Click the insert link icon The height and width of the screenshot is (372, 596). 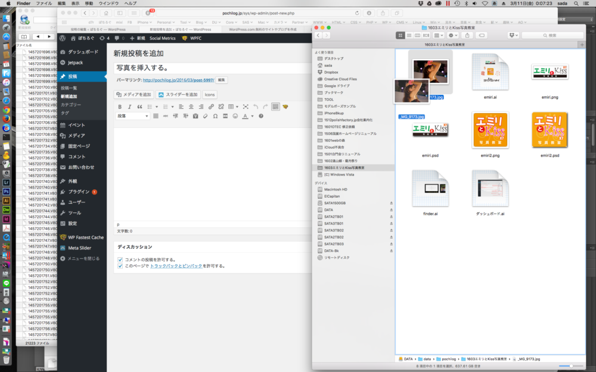(212, 107)
